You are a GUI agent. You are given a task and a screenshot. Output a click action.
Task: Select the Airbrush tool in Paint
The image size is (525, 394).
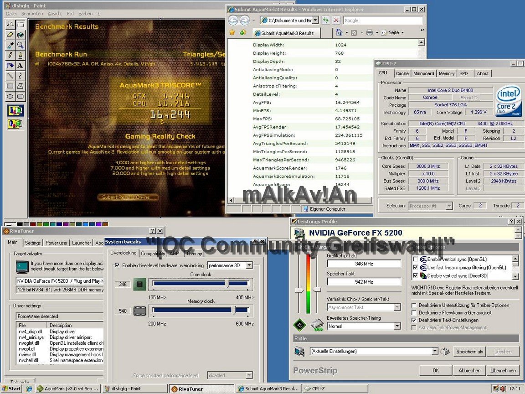(10, 66)
